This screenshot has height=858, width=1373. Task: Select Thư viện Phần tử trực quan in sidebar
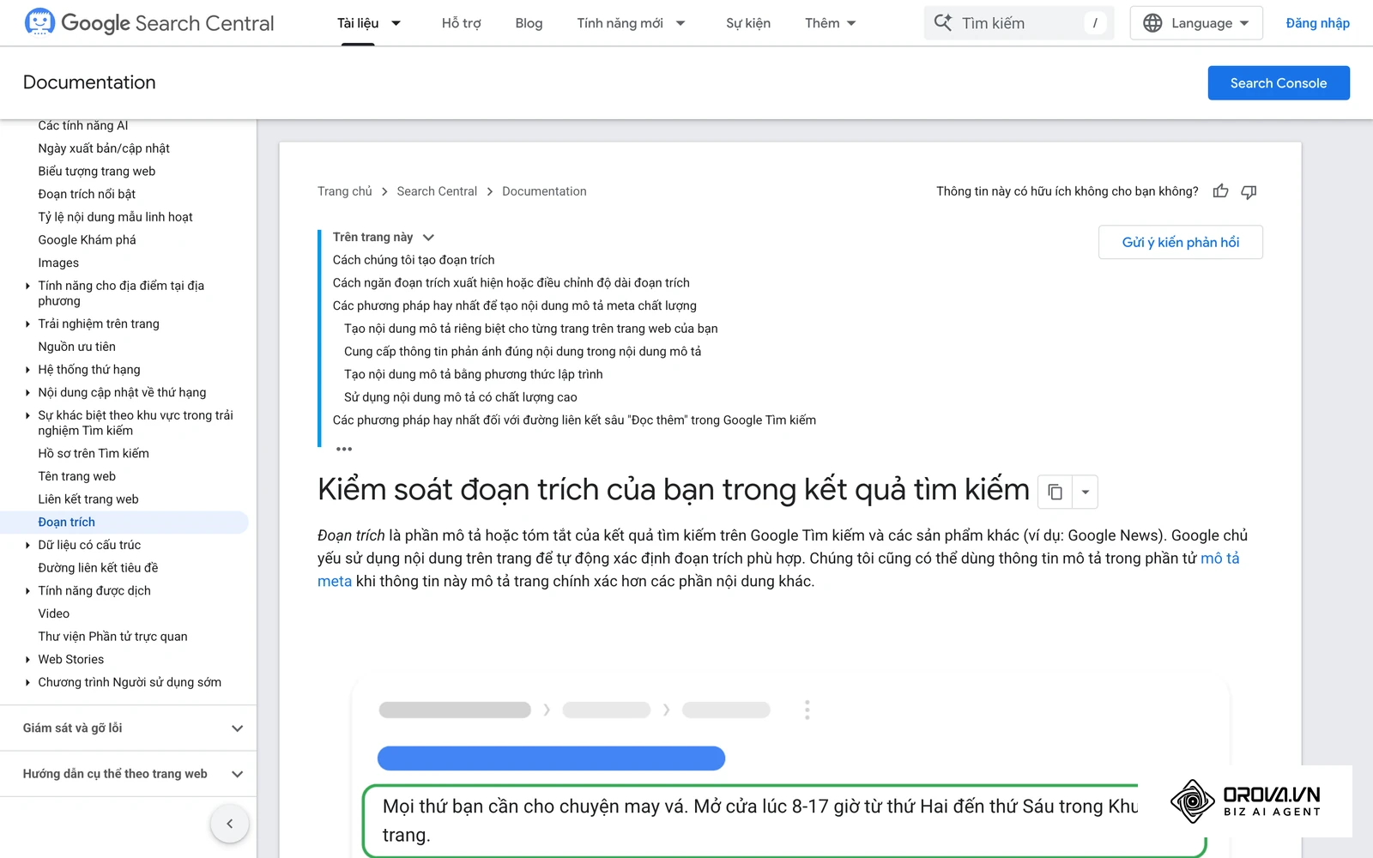[112, 637]
